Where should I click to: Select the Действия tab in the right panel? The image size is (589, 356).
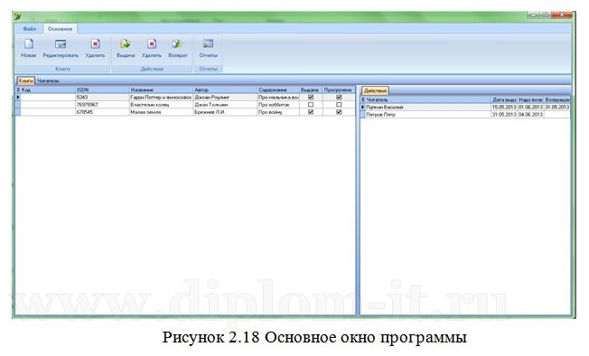coord(375,90)
